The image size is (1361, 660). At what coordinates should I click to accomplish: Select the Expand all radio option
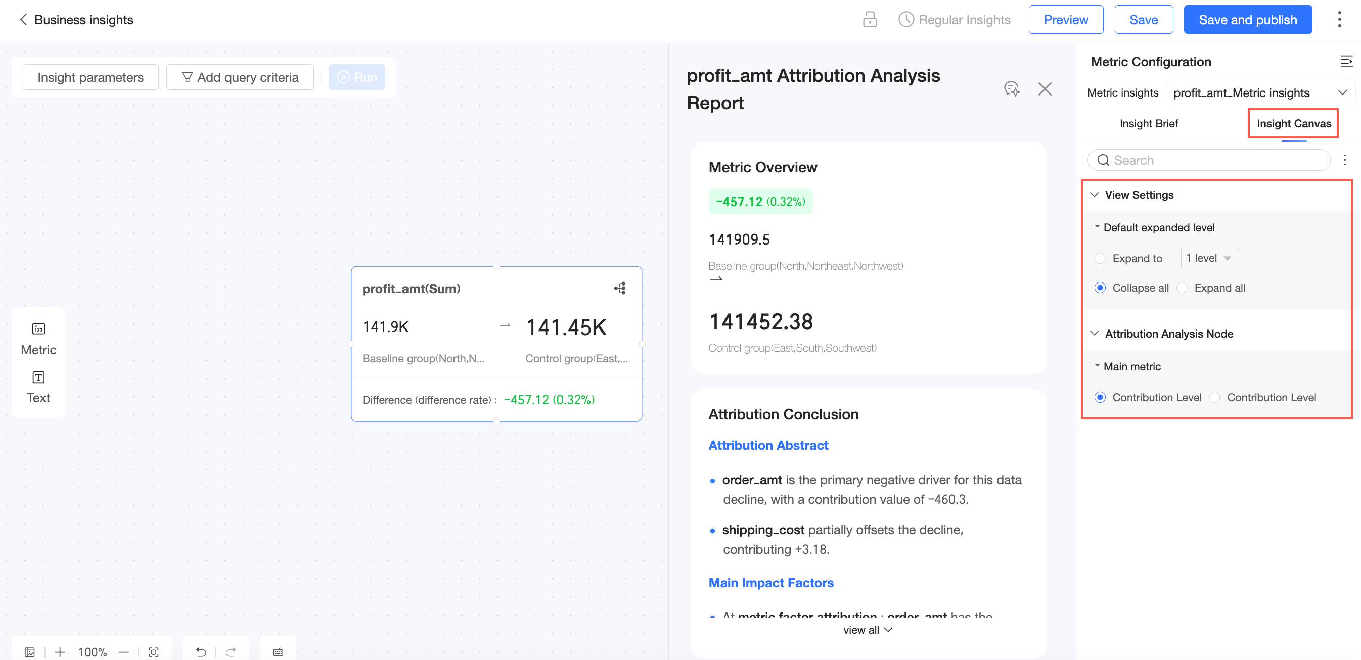click(x=1183, y=288)
